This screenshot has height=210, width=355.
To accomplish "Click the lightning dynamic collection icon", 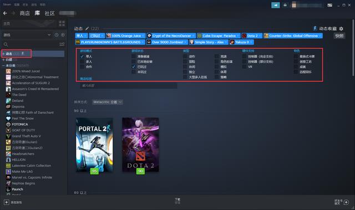I will click(x=315, y=28).
